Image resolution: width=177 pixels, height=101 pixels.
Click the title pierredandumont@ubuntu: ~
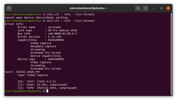(88, 8)
